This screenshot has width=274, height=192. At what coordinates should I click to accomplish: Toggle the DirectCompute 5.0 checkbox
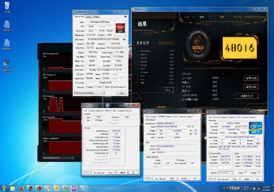point(112,87)
